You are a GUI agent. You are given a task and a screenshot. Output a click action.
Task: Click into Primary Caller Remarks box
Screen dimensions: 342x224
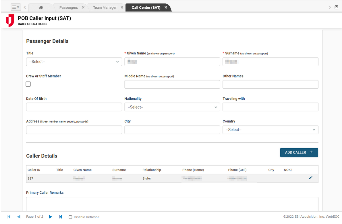coord(172,204)
